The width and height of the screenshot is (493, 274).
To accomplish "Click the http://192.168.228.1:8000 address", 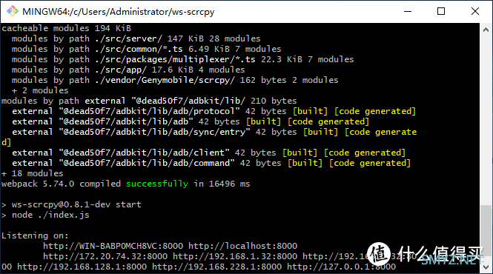I will 217,267.
